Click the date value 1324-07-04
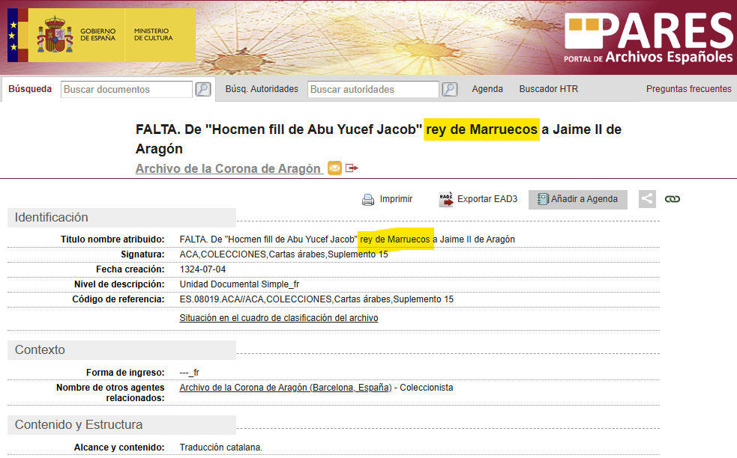 [x=202, y=269]
